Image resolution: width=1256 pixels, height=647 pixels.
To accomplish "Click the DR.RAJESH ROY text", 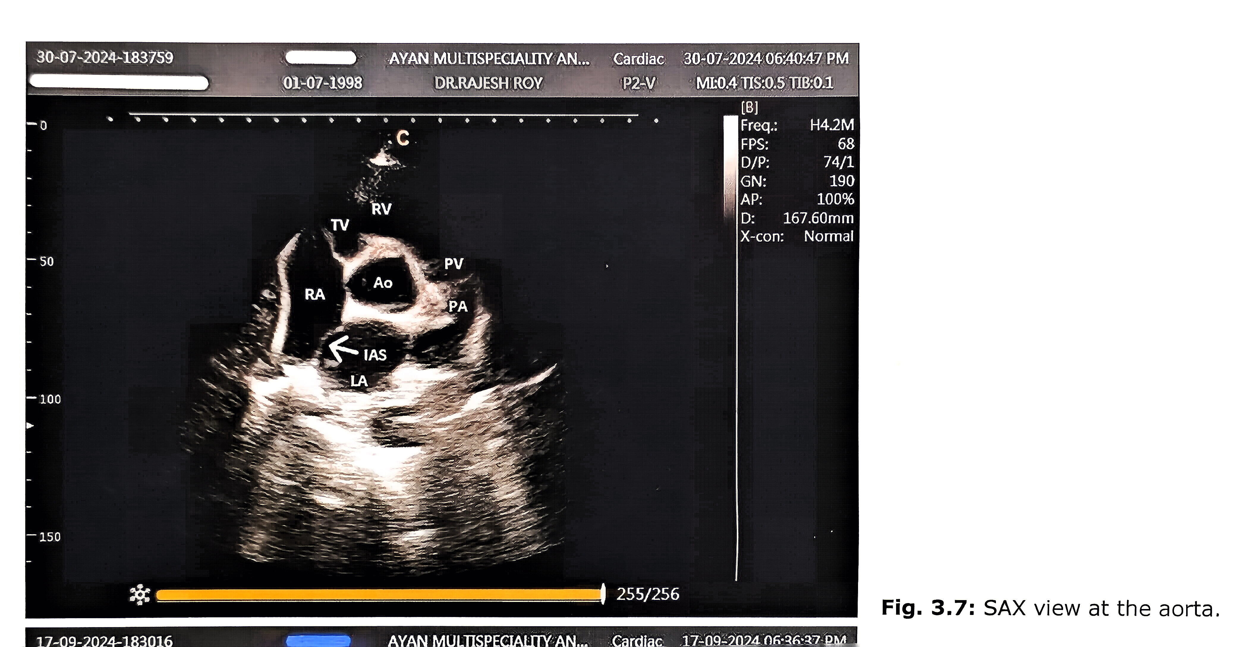I will 489,83.
